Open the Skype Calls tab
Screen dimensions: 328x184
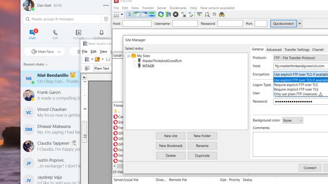click(x=55, y=34)
